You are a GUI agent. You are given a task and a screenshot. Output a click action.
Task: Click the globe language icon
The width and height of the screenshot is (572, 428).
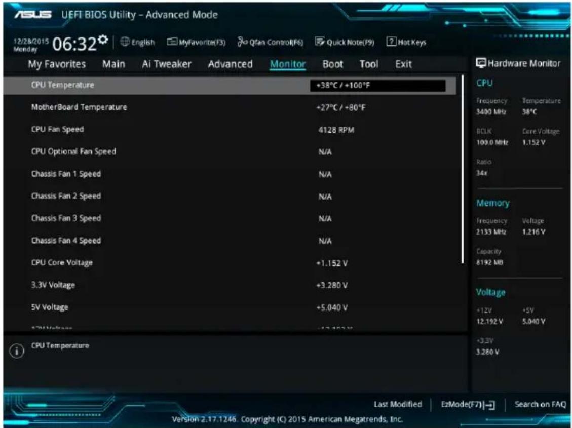tap(125, 42)
